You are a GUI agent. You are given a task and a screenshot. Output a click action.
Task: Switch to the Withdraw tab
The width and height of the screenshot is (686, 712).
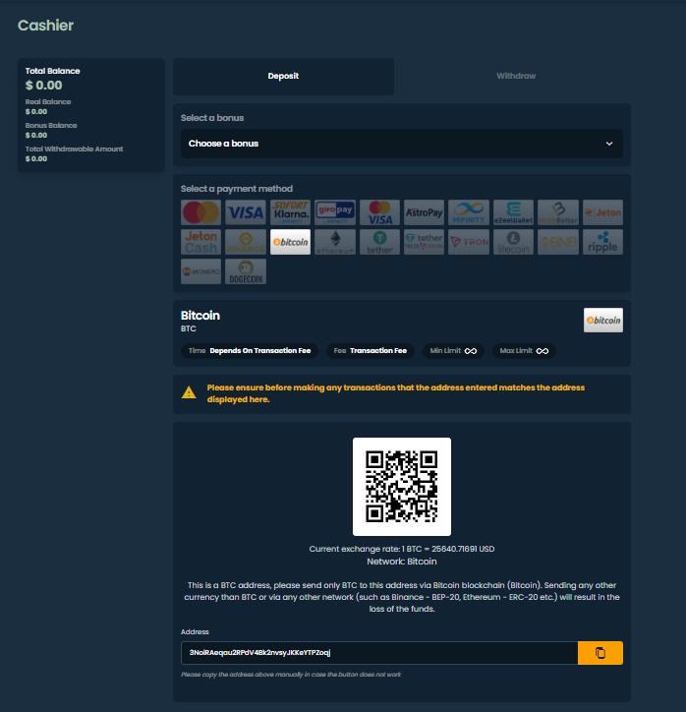(x=516, y=77)
